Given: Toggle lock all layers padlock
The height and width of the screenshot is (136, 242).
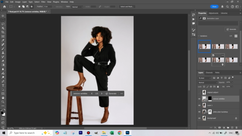Looking at the screenshot, I should click(218, 87).
